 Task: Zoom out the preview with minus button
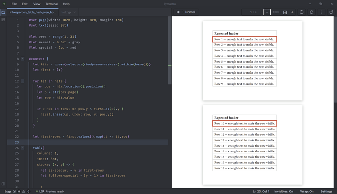(x=267, y=12)
